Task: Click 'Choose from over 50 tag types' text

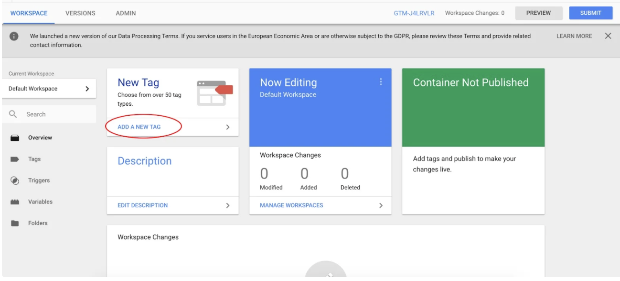Action: pos(150,99)
